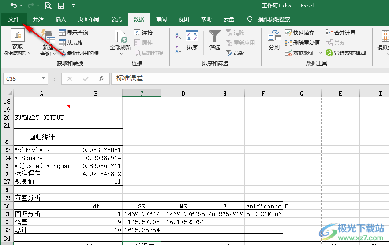Click the 清除 filter button
Image resolution: width=389 pixels, height=245 pixels.
click(x=235, y=33)
